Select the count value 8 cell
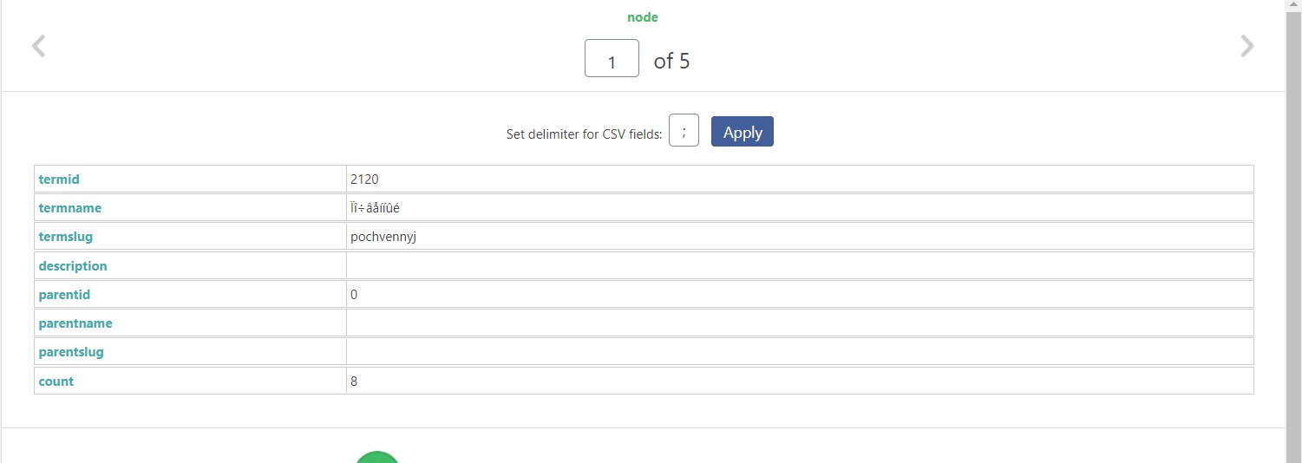 (800, 381)
